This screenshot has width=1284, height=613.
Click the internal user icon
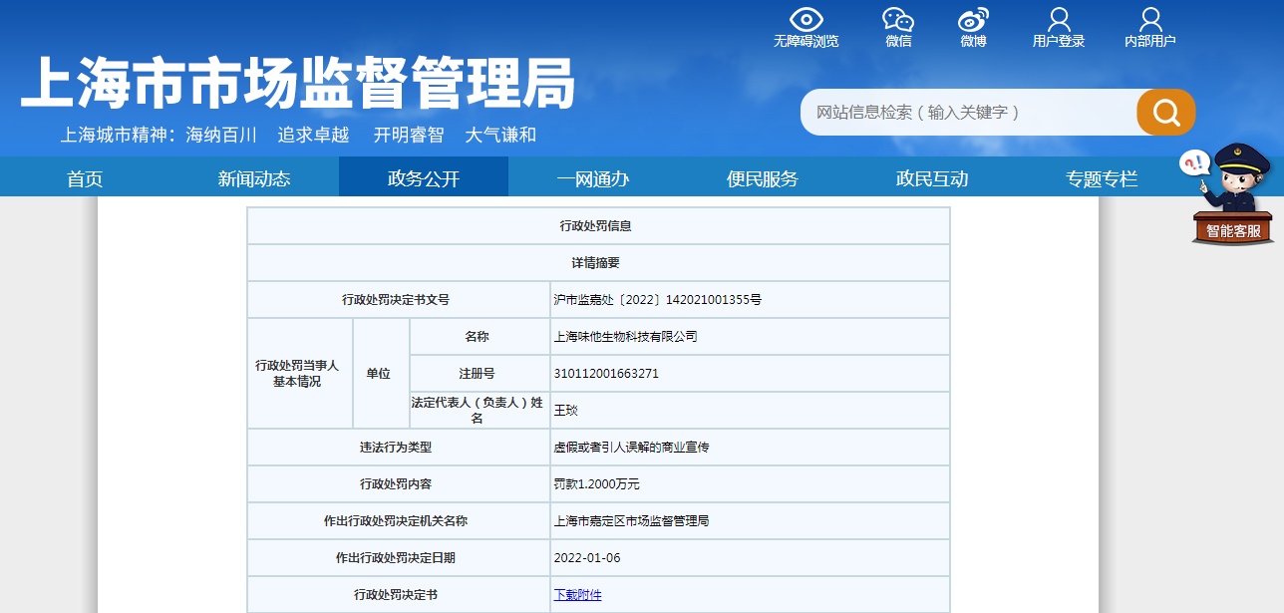click(1149, 20)
